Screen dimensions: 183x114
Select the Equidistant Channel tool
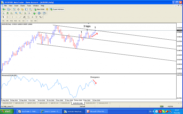pos(24,17)
